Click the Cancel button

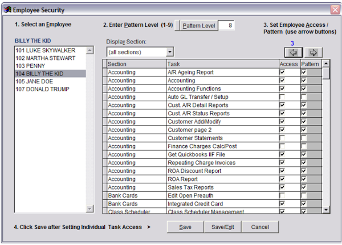[260, 227]
